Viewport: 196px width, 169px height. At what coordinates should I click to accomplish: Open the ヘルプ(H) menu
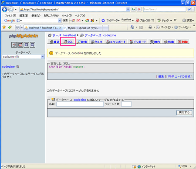tap(80, 16)
